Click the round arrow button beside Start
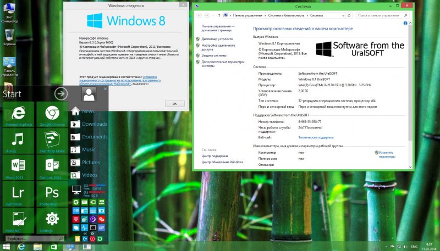 (x=61, y=94)
